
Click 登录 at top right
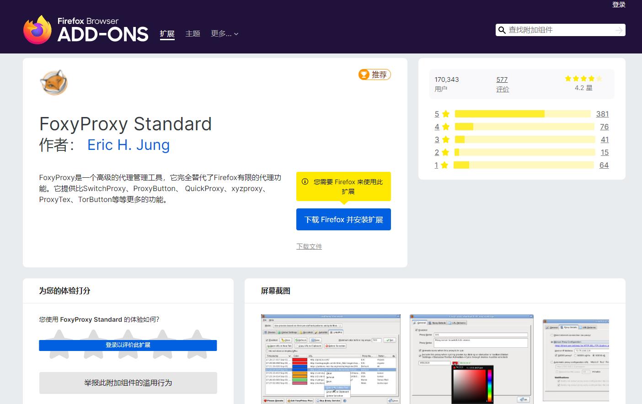[x=619, y=5]
